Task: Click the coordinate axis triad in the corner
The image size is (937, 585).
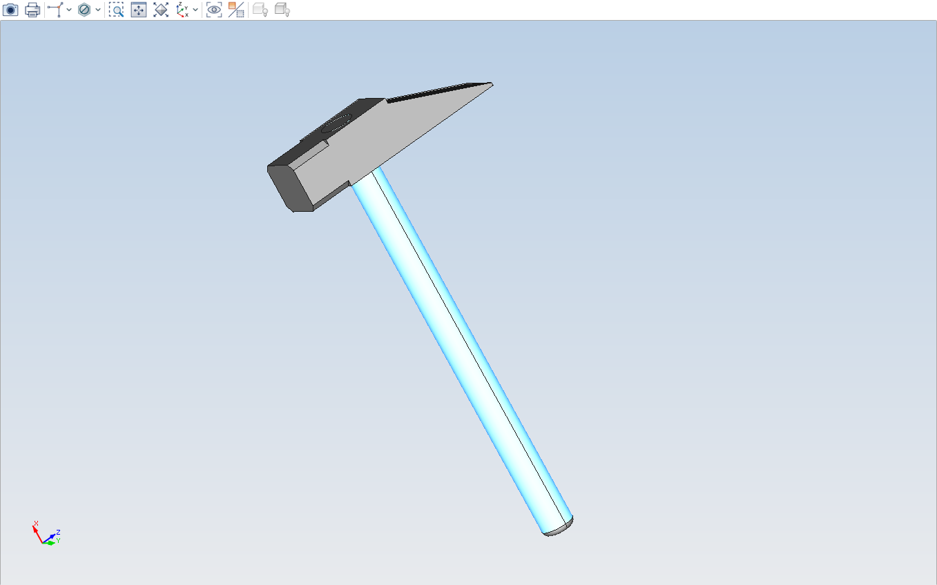Action: 46,533
